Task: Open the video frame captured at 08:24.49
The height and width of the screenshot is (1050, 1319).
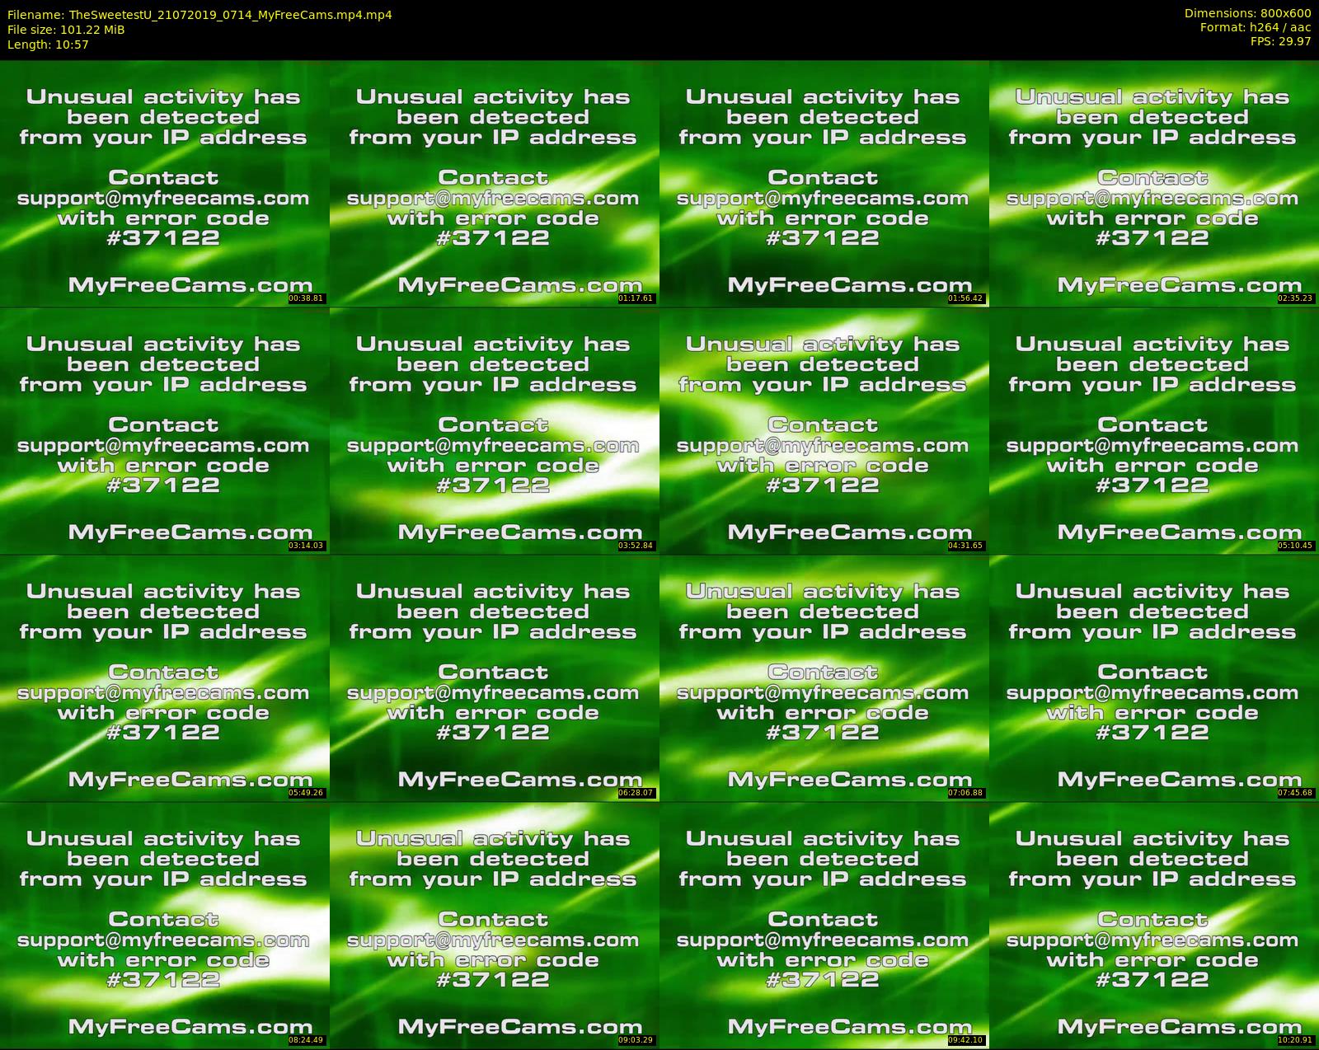Action: (x=164, y=925)
